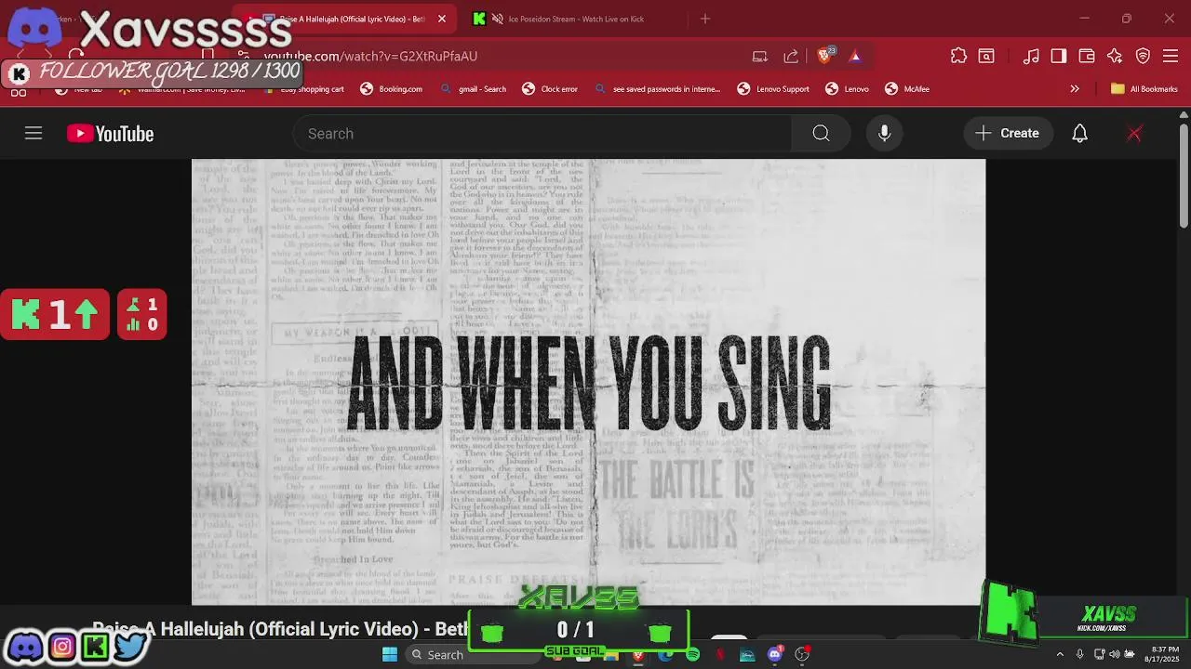
Task: Open the YouTube guide hamburger menu
Action: [33, 134]
